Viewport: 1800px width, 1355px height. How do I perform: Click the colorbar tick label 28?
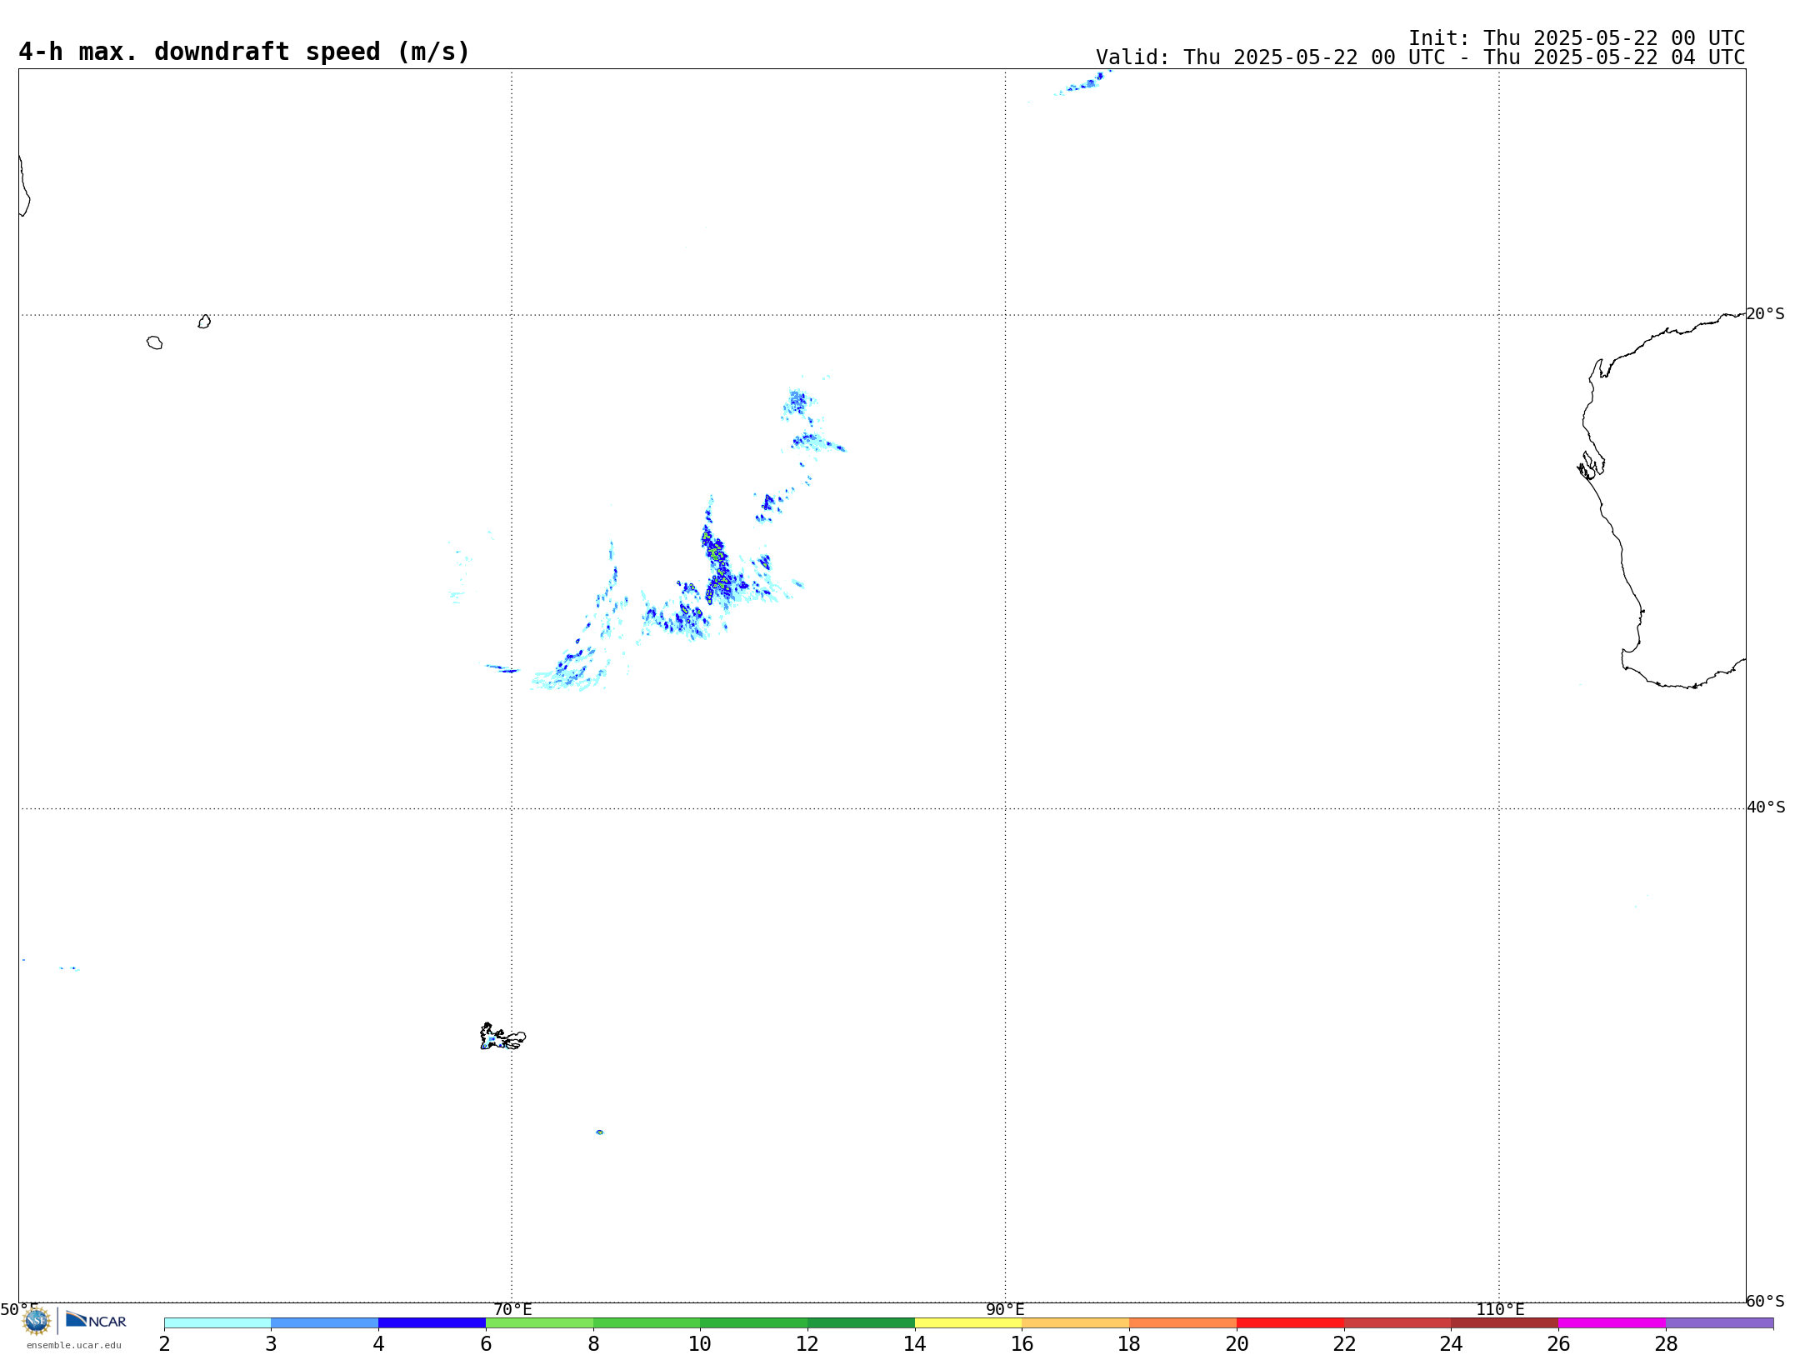click(x=1666, y=1343)
